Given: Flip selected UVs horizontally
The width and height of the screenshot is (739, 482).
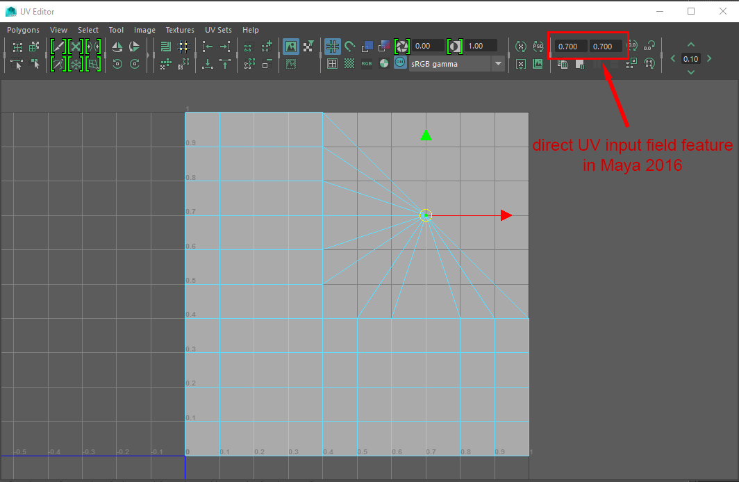Looking at the screenshot, I should (117, 47).
